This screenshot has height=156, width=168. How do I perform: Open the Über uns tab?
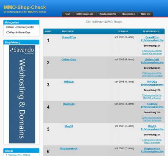pyautogui.click(x=145, y=14)
